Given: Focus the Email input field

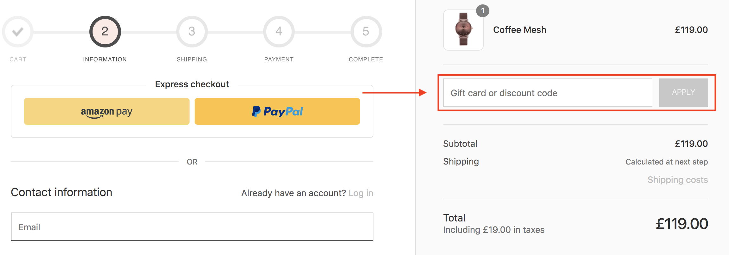Looking at the screenshot, I should click(192, 227).
